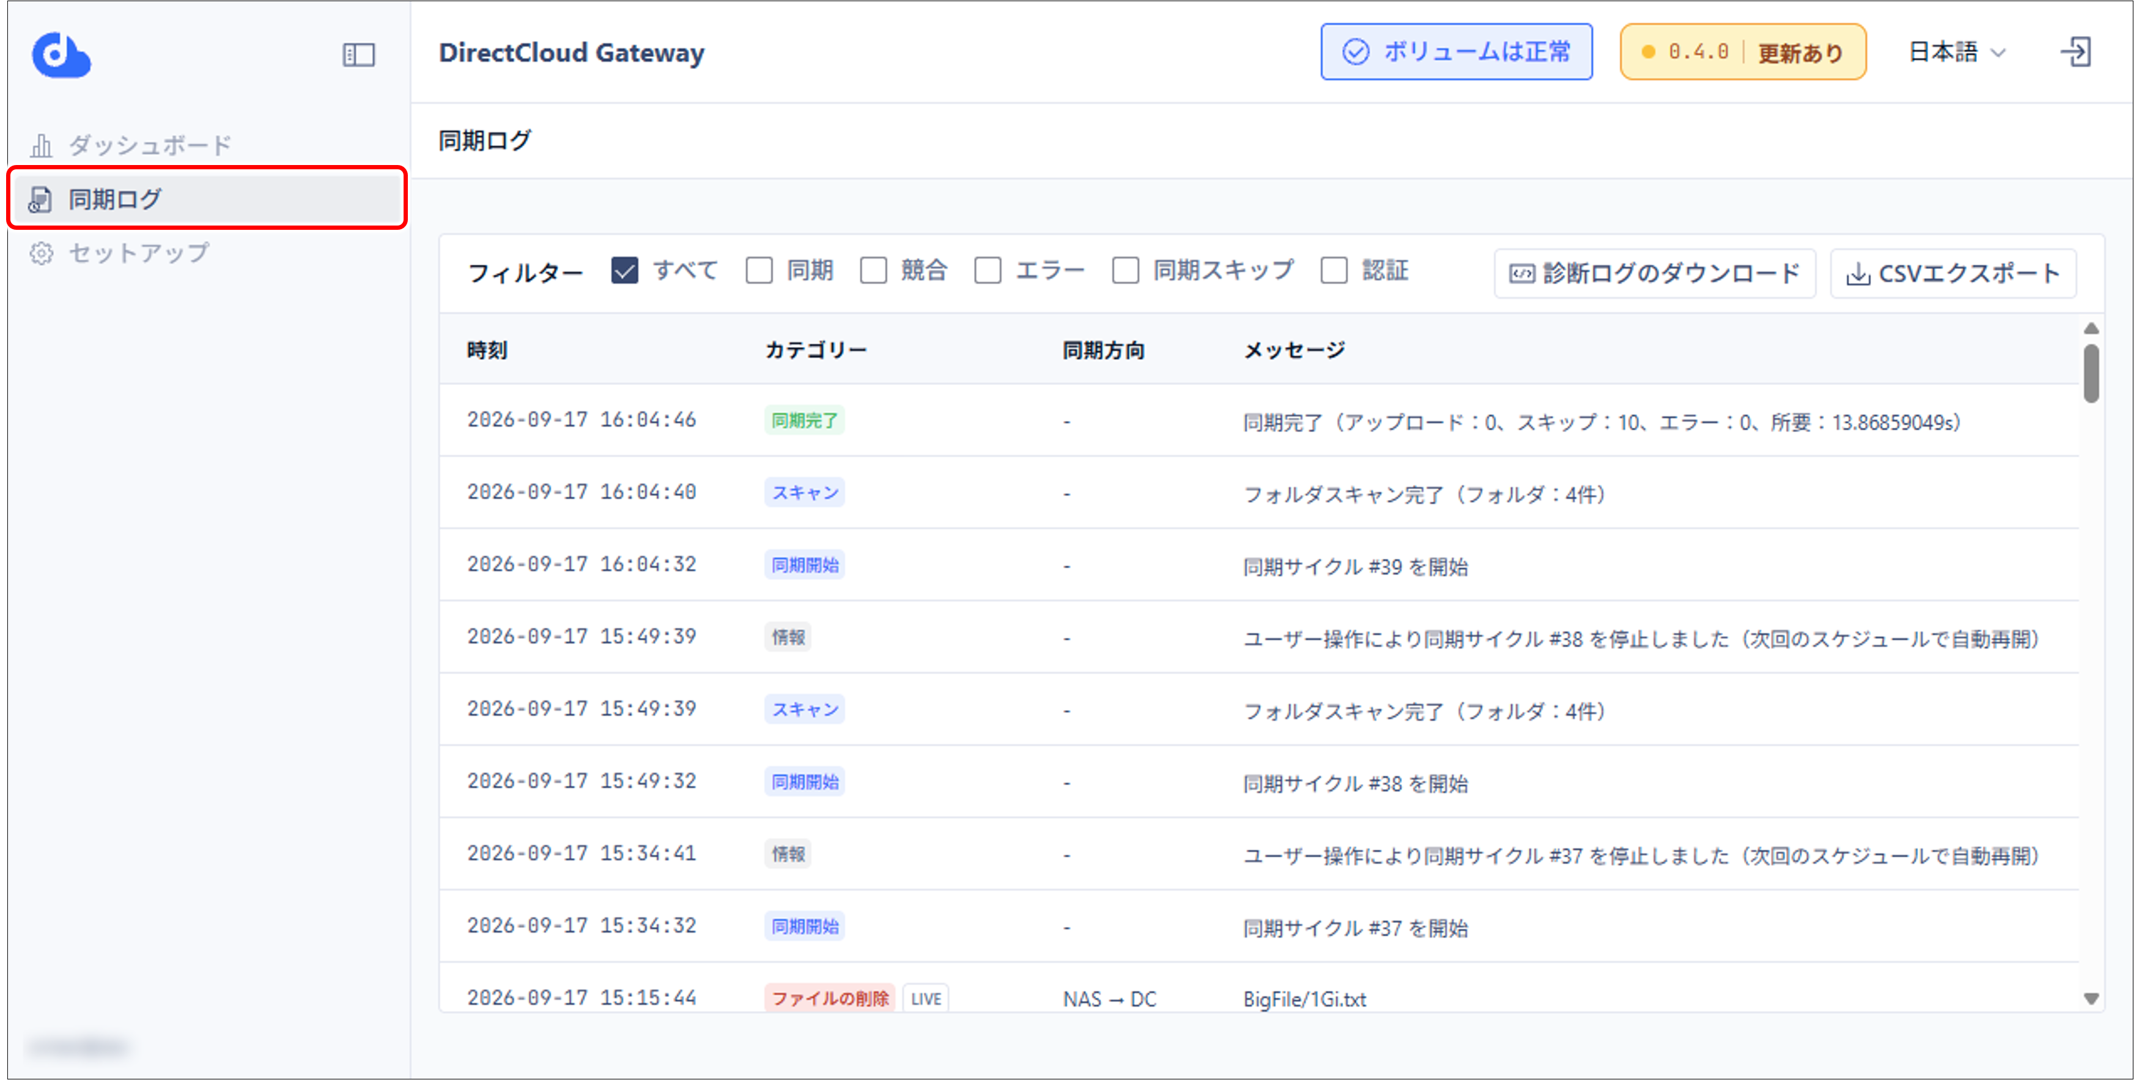Enable the 認証 filter checkbox
The height and width of the screenshot is (1080, 2134).
(x=1334, y=270)
